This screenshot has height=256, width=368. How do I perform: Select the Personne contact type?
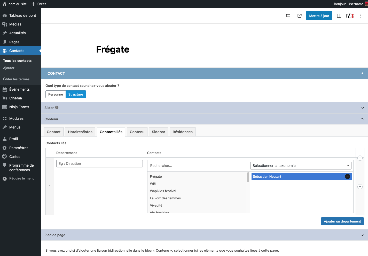click(x=56, y=94)
